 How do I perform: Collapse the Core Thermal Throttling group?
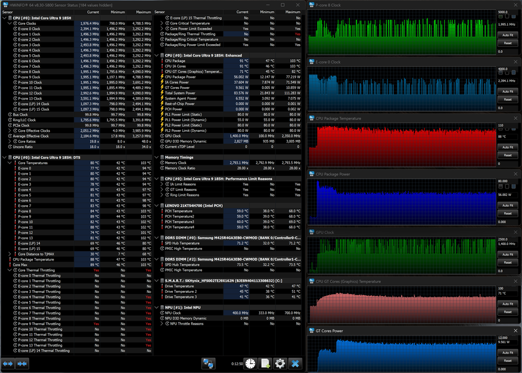(x=10, y=270)
